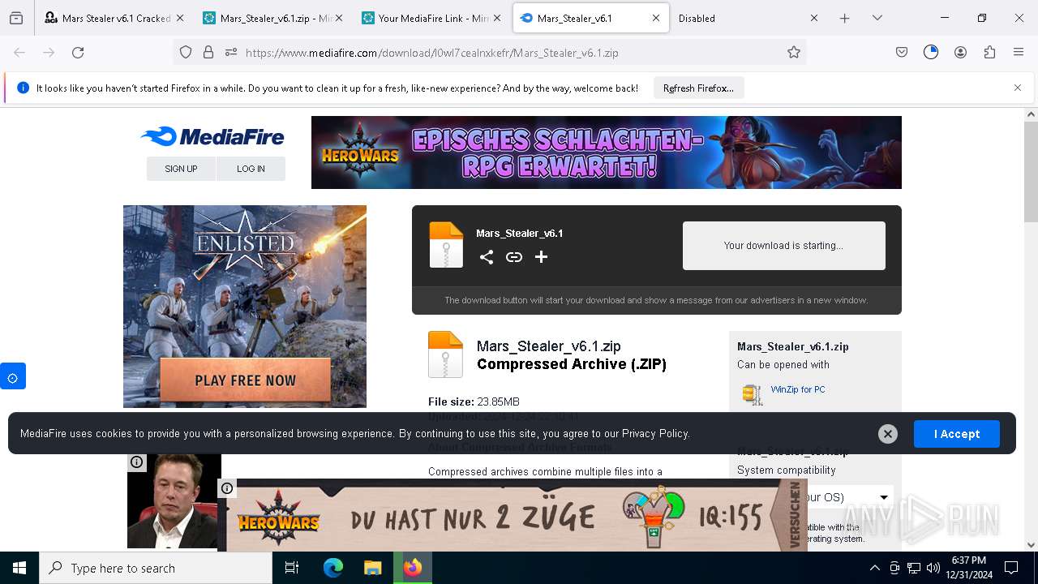Viewport: 1038px width, 584px height.
Task: Switch to Your MediaFire Link tab
Action: [431, 18]
